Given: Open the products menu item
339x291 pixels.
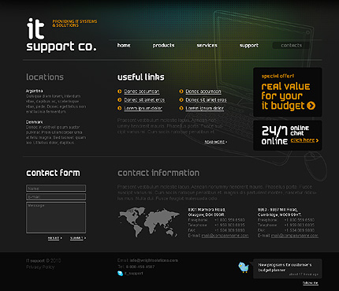Looking at the screenshot, I should (x=163, y=46).
